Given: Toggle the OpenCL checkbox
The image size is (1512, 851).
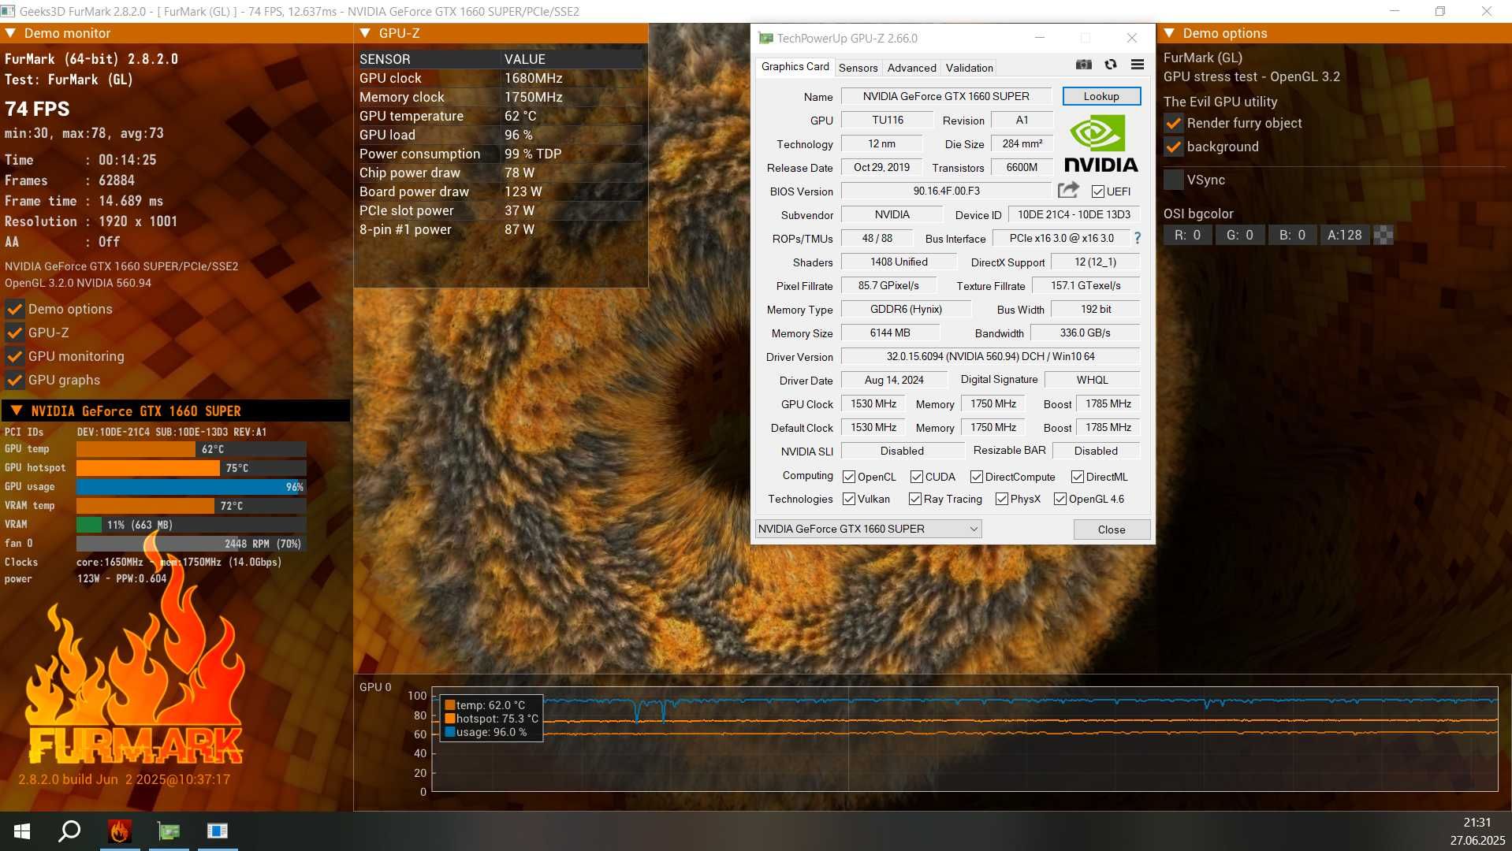Looking at the screenshot, I should pyautogui.click(x=849, y=477).
